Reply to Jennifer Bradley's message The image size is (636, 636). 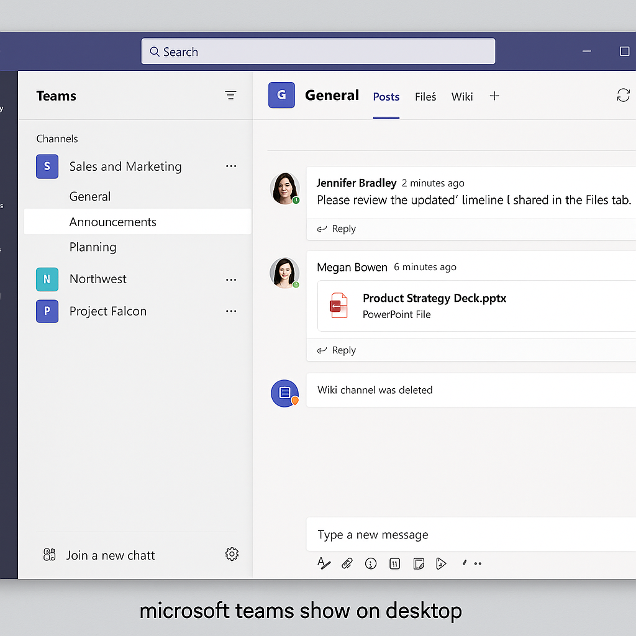coord(336,229)
